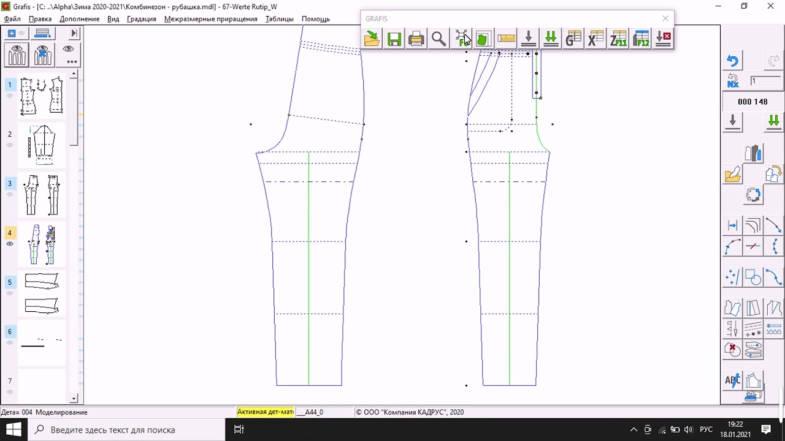Image resolution: width=785 pixels, height=441 pixels.
Task: Close the floating GRAFIS toolbar
Action: click(x=665, y=18)
